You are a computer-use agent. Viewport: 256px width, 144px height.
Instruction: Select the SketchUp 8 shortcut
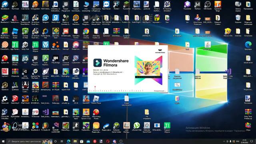[15, 100]
